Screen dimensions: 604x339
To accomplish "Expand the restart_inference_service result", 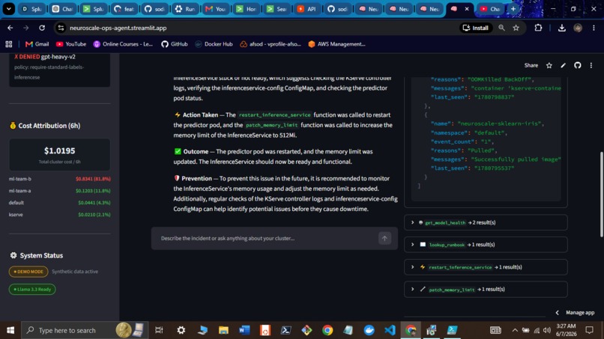I will coord(486,267).
